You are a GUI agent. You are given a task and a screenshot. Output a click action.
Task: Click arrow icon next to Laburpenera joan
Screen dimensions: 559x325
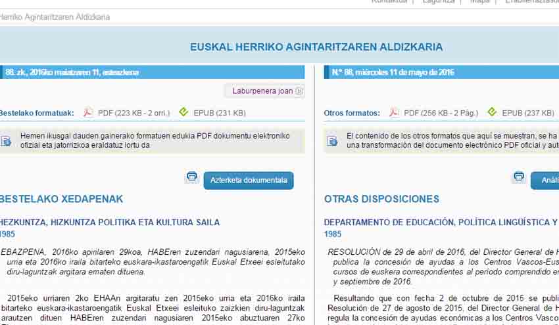coord(299,91)
